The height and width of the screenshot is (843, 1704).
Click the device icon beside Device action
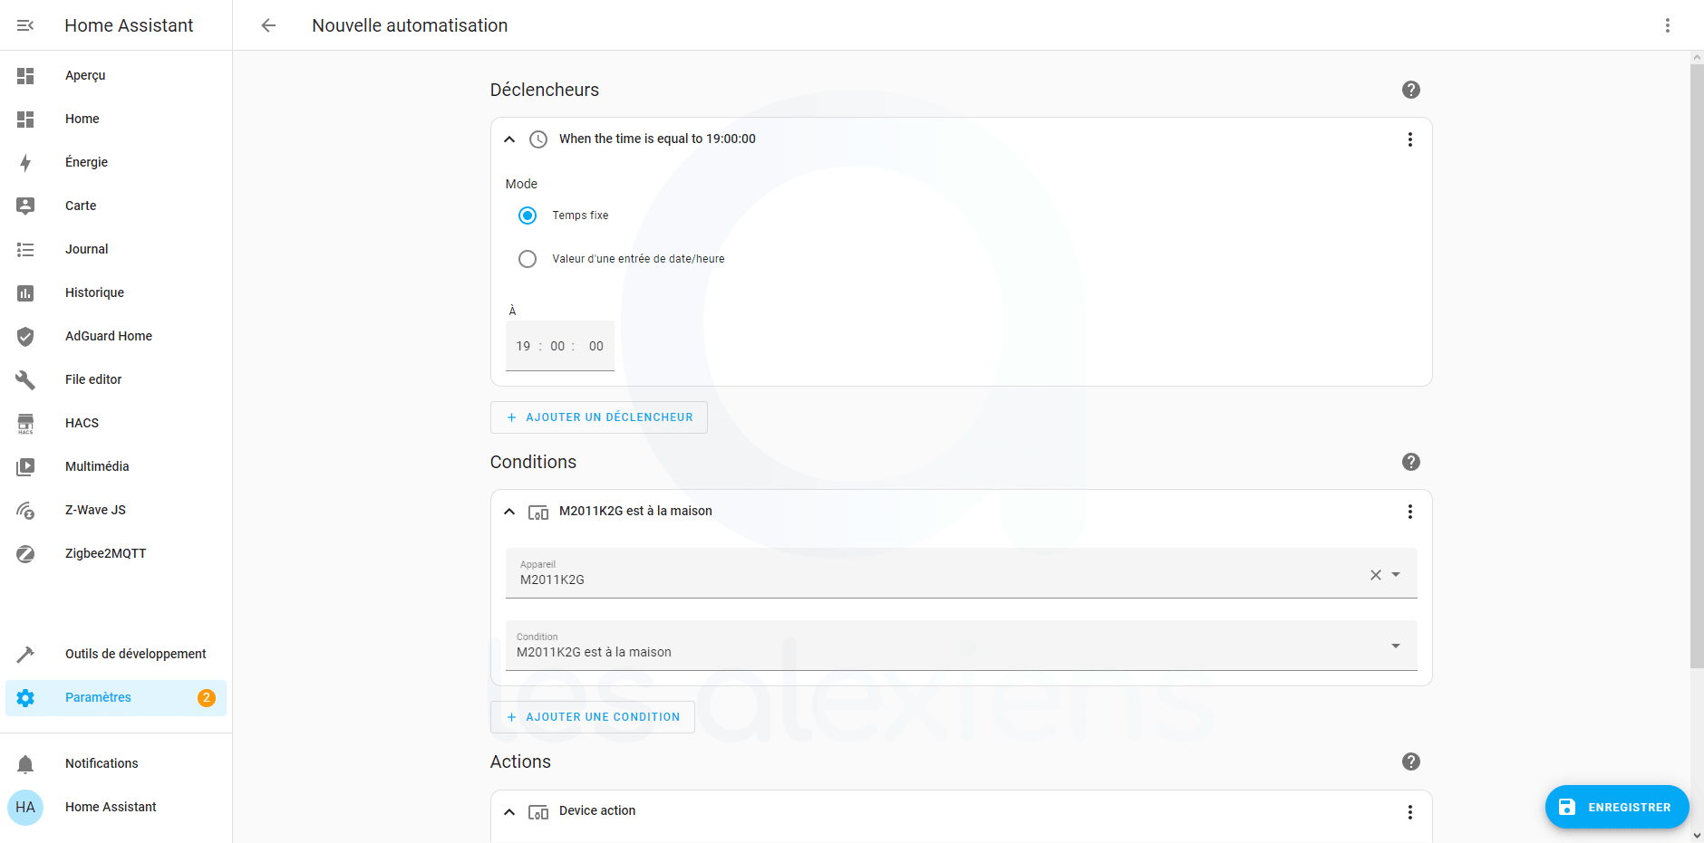[538, 812]
